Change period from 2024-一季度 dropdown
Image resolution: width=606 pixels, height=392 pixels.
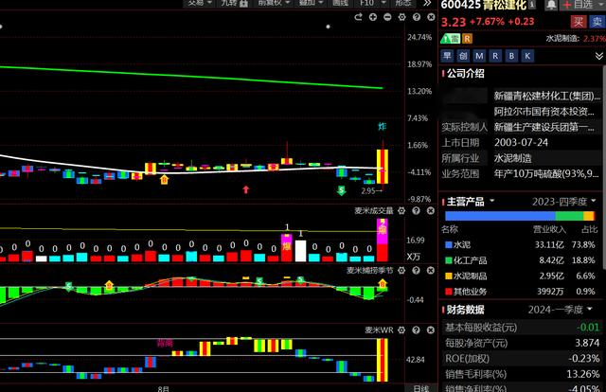pyautogui.click(x=561, y=310)
